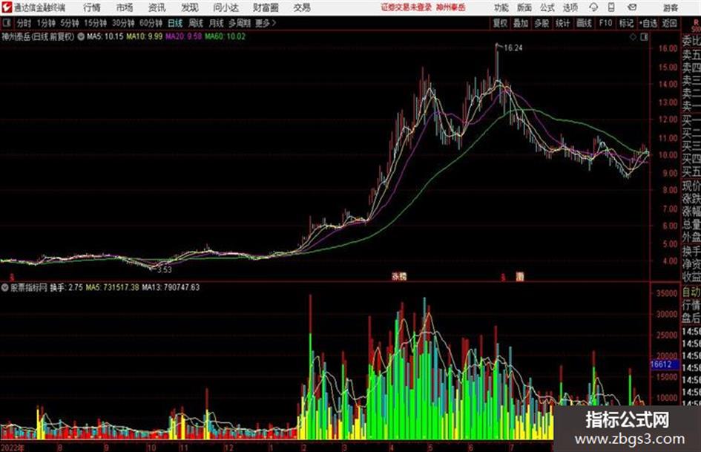701x452 pixels.
Task: Switch to the 1分钟 period tab
Action: tap(46, 23)
